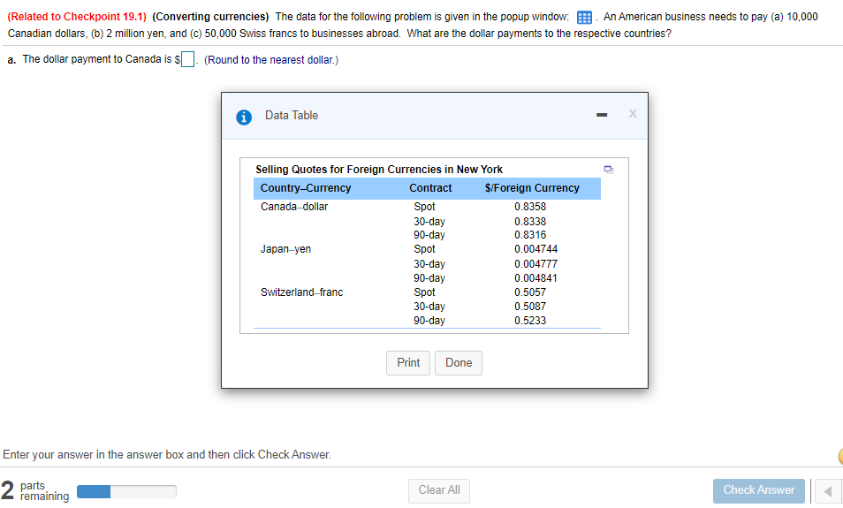Click the Converting currencies bold heading
This screenshot has height=508, width=843.
210,17
